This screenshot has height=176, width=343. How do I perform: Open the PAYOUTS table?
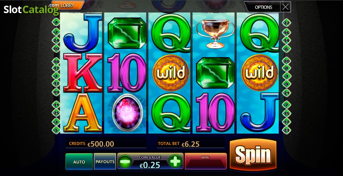[105, 162]
